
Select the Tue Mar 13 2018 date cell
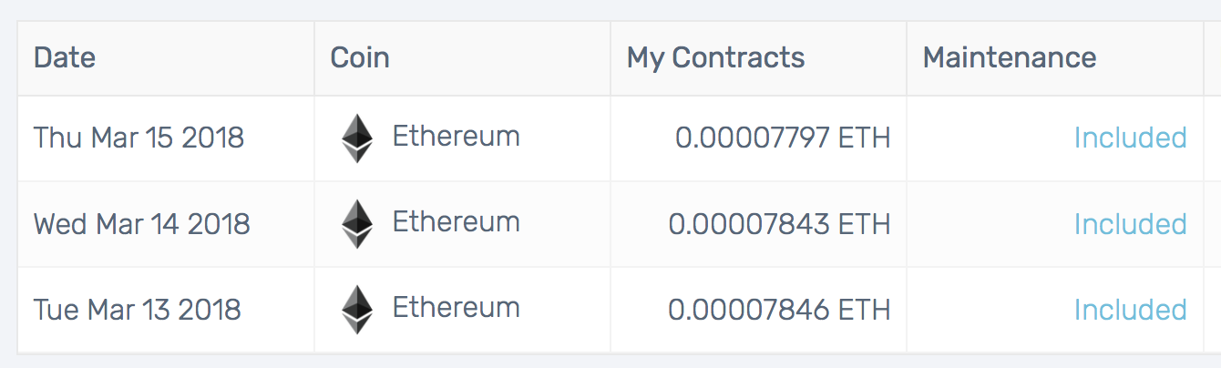pyautogui.click(x=137, y=310)
